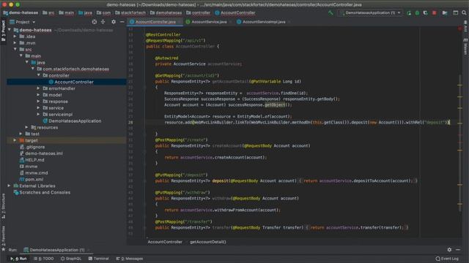Hide the Run panel with minus icon
The height and width of the screenshot is (263, 469).
pos(458,250)
